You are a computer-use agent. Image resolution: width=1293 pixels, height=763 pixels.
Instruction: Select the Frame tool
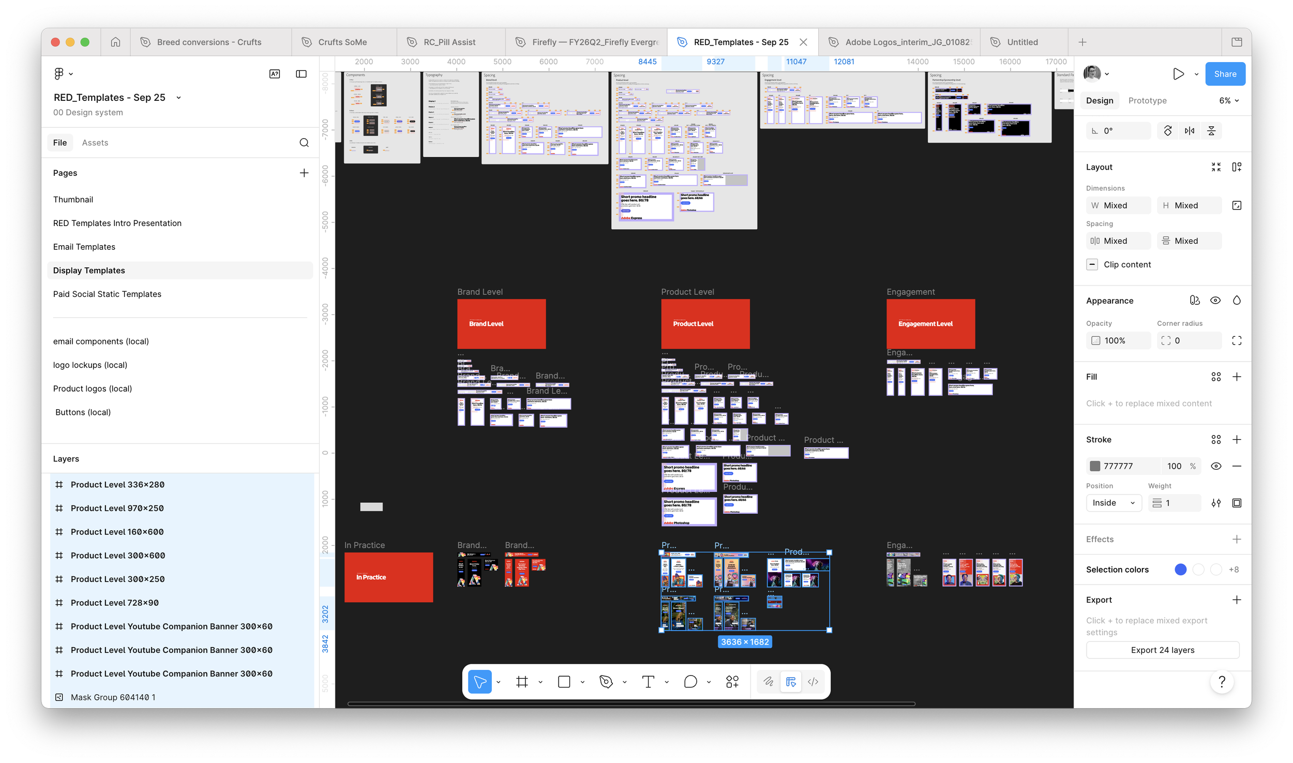pos(522,682)
